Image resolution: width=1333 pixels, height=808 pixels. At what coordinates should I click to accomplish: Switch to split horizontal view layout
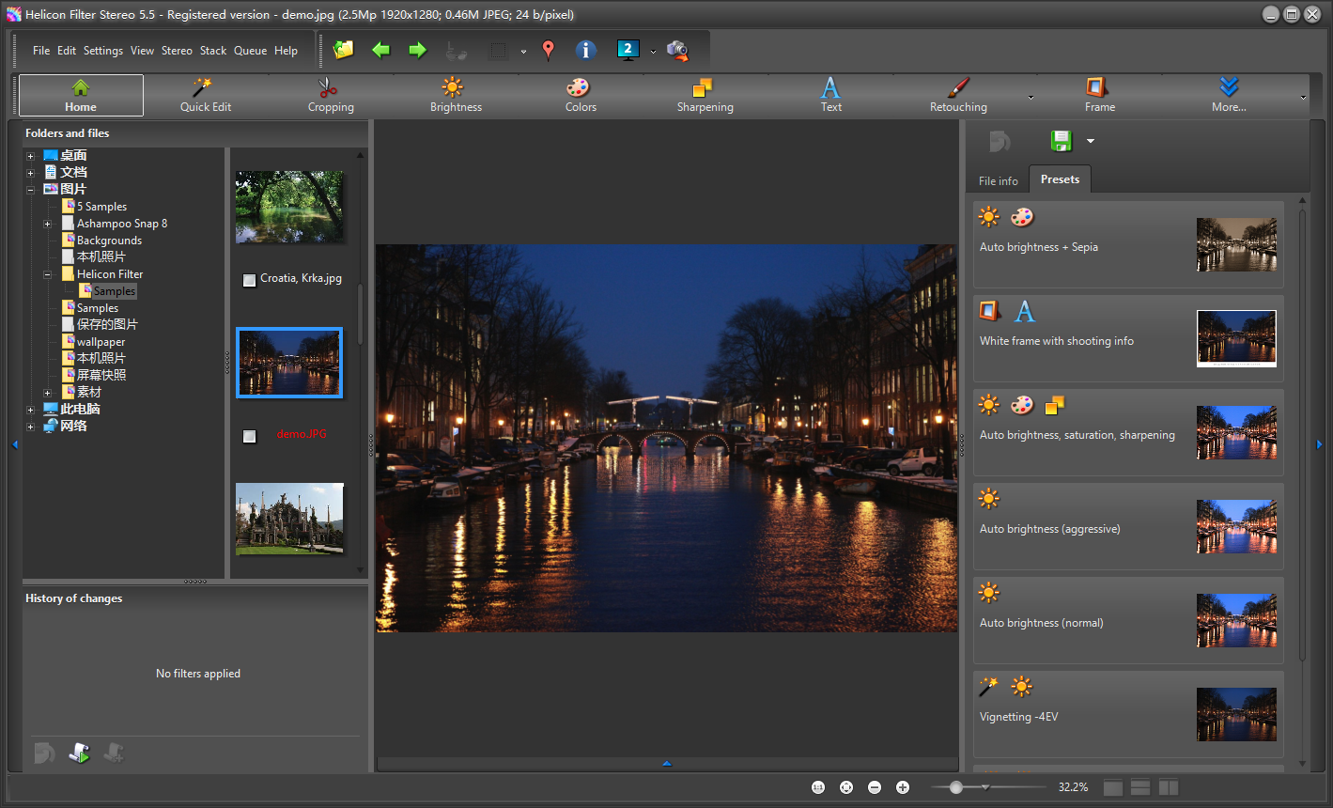click(x=1140, y=787)
